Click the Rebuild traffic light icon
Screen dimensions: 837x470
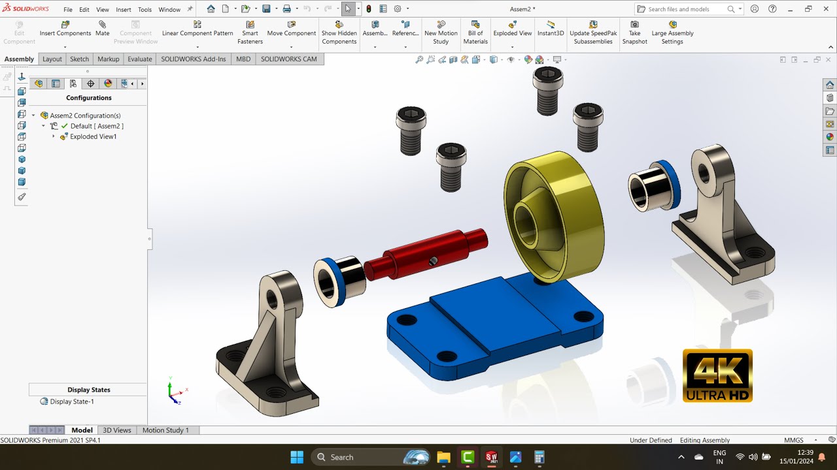(369, 9)
